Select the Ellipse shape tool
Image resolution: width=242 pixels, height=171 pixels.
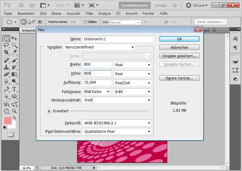tap(14, 96)
